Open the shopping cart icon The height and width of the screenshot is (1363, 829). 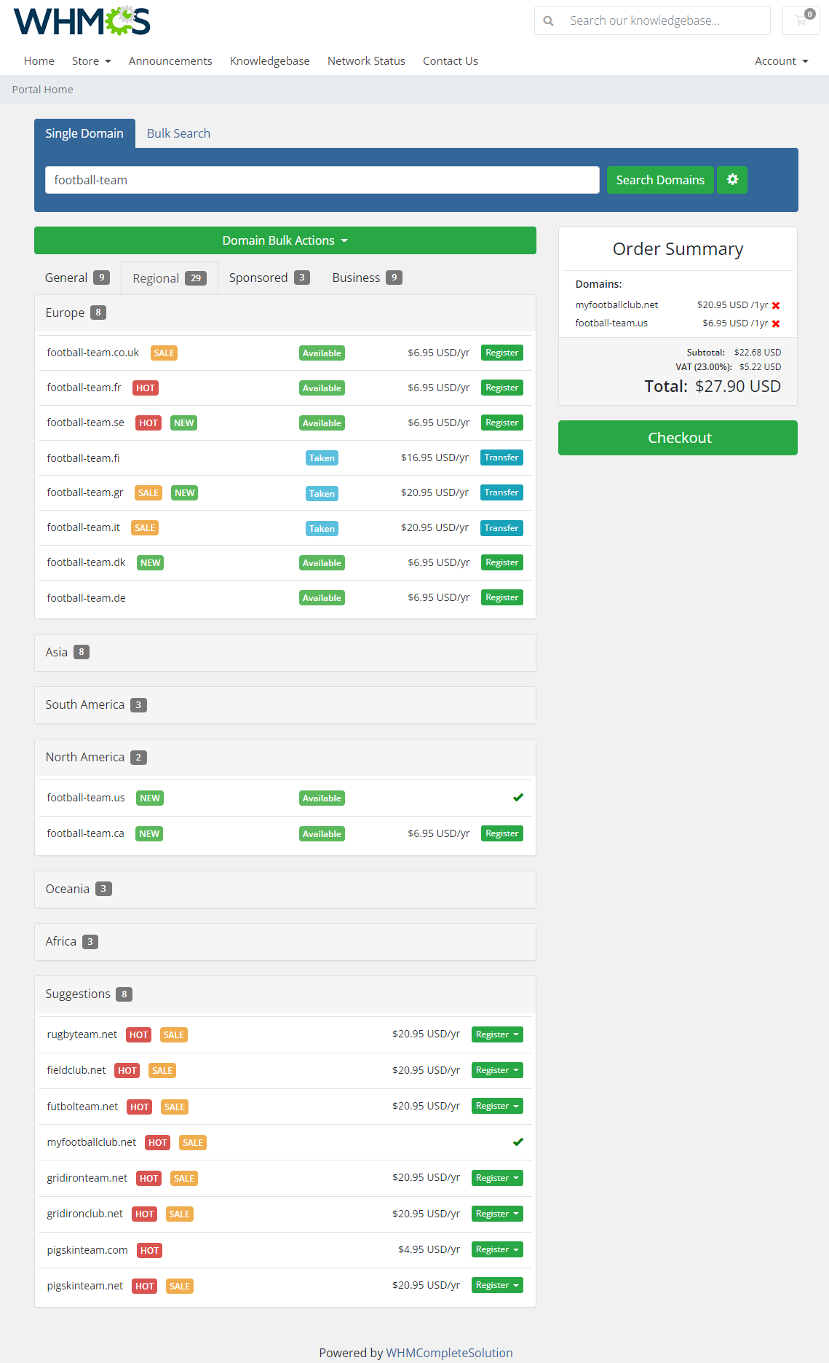coord(801,20)
